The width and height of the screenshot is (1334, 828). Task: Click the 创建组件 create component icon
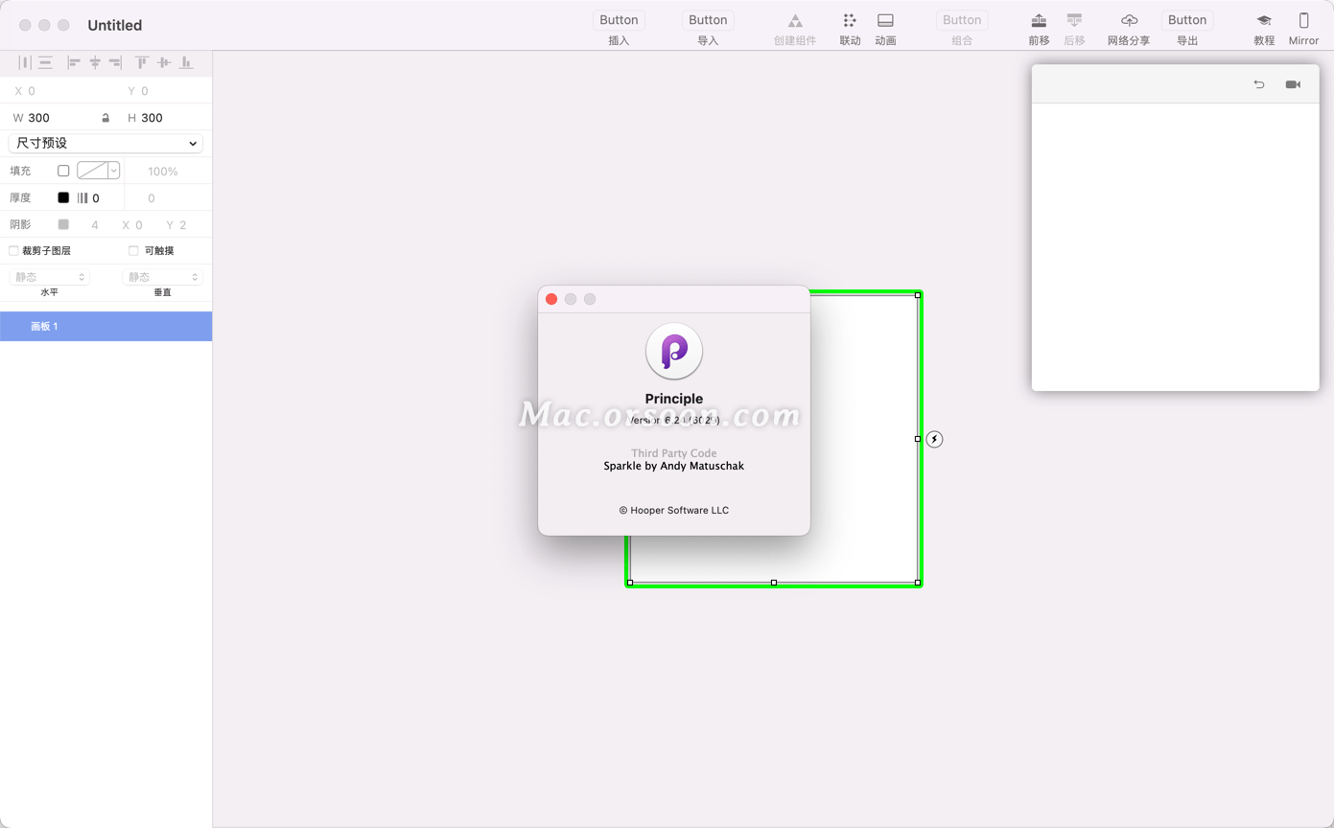(795, 20)
